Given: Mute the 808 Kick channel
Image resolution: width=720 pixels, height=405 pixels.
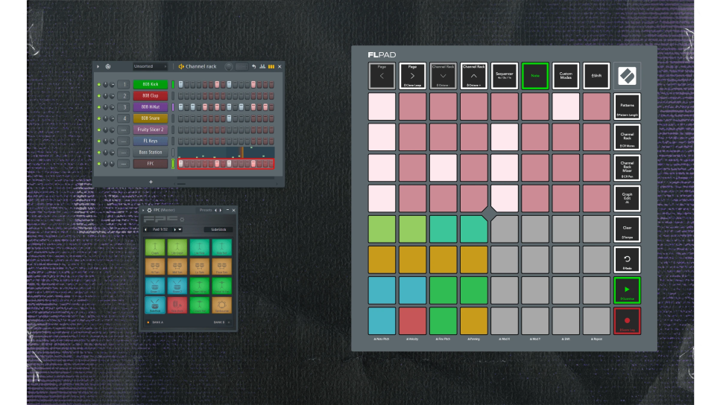Looking at the screenshot, I should pos(98,84).
